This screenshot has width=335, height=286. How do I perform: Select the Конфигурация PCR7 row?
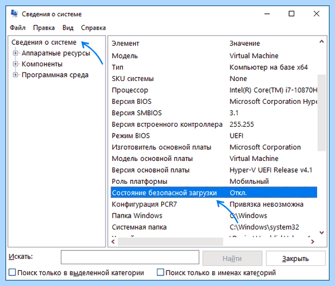coord(214,204)
